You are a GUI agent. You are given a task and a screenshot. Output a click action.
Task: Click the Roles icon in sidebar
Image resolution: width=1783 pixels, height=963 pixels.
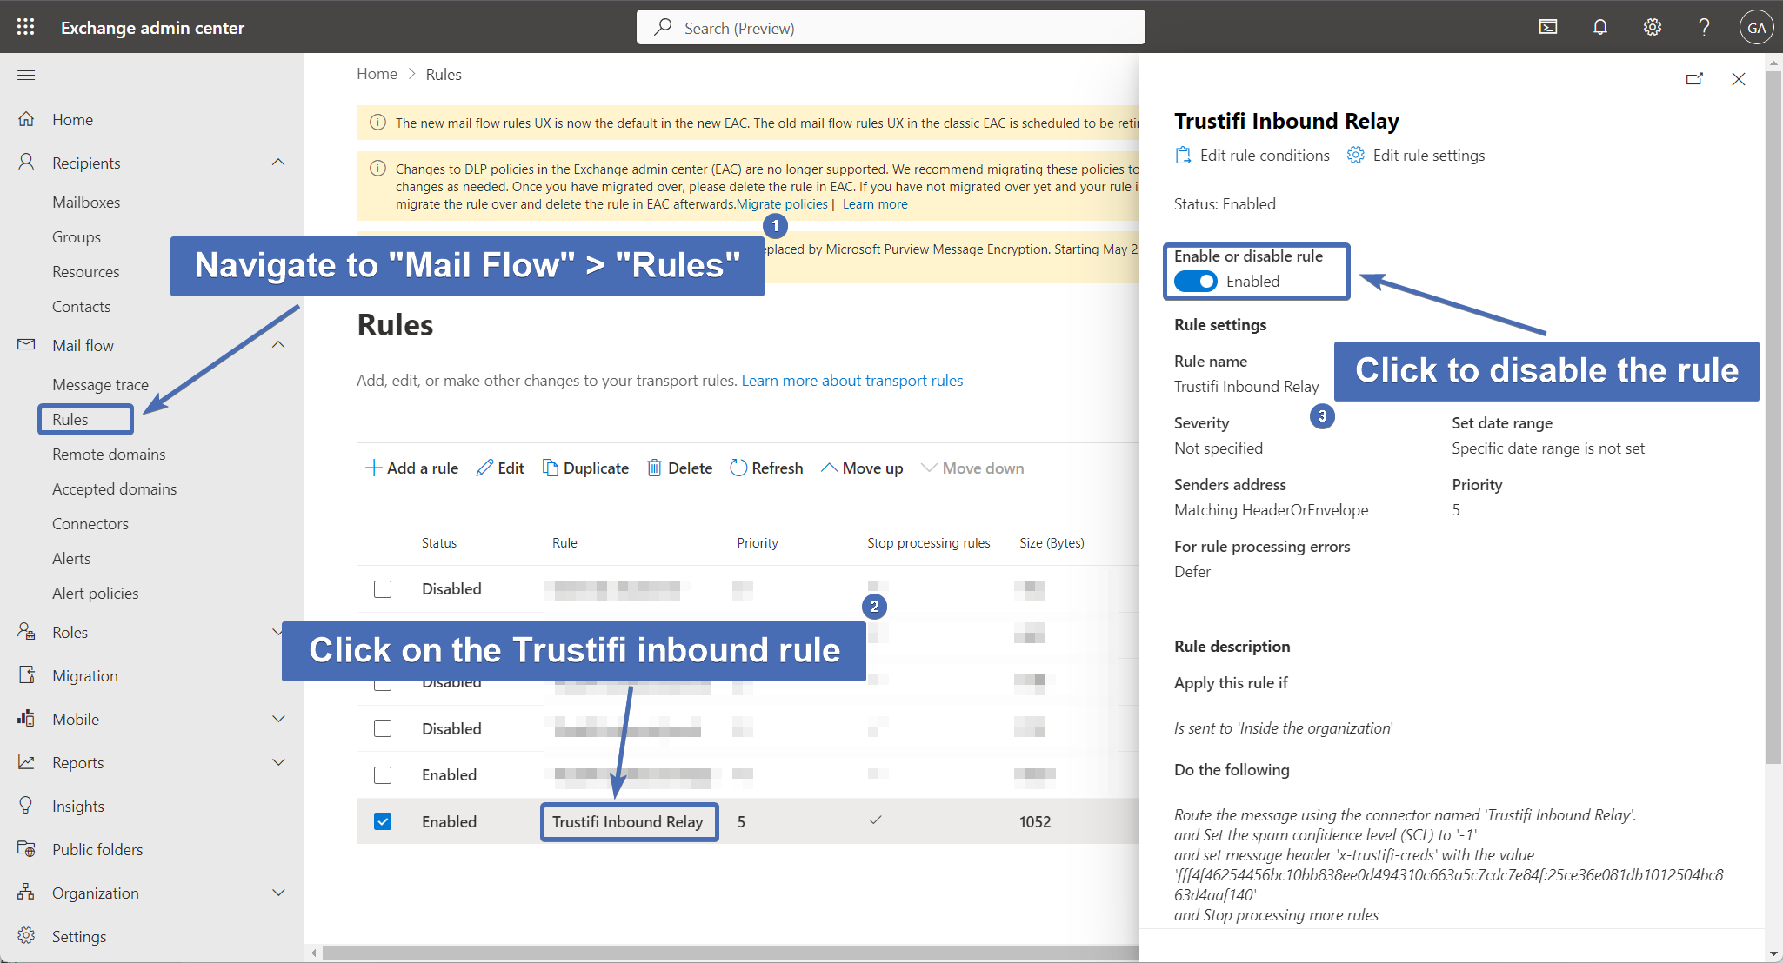[26, 632]
